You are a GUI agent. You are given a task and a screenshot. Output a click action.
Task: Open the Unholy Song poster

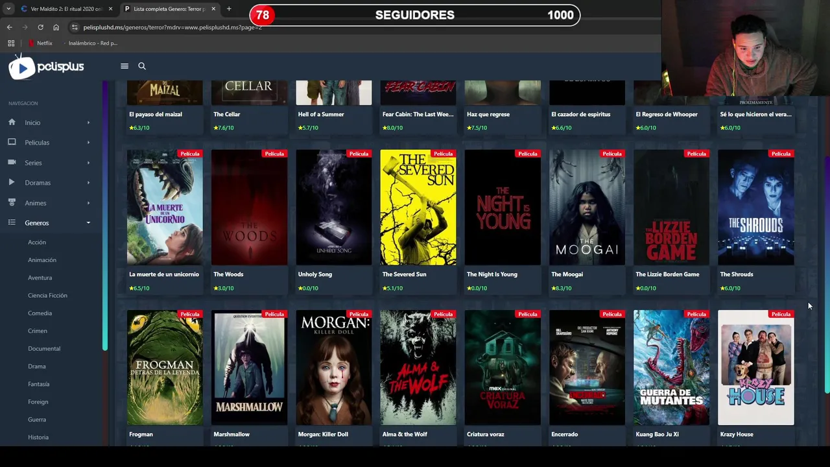pyautogui.click(x=334, y=208)
